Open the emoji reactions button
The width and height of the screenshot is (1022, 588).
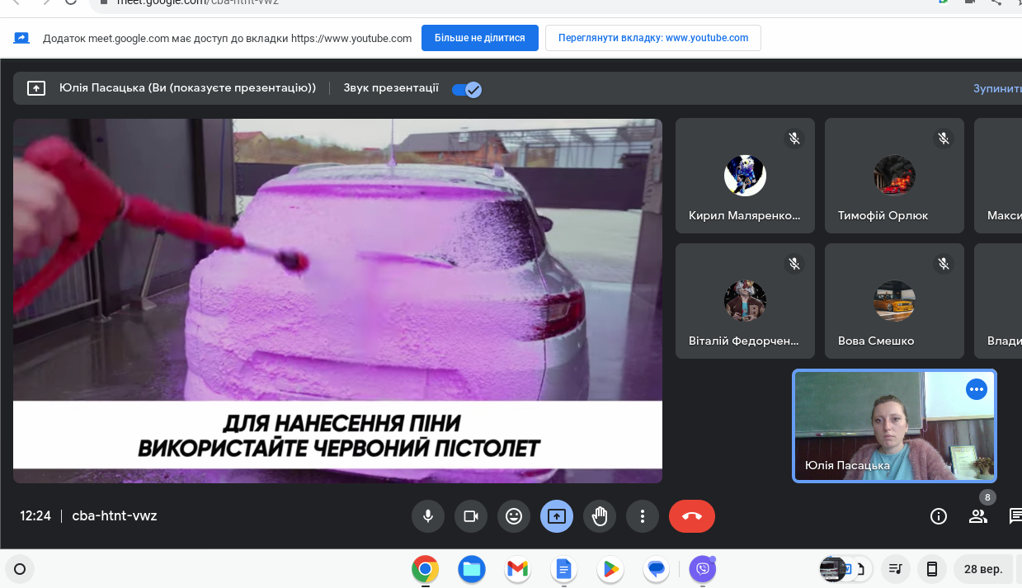click(x=514, y=516)
